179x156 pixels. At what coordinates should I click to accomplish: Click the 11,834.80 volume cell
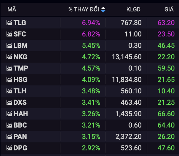click(x=127, y=79)
